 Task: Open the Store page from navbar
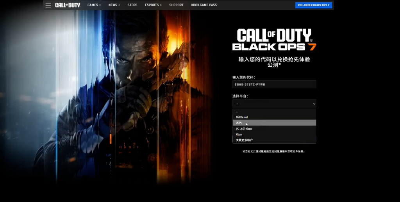coord(132,5)
